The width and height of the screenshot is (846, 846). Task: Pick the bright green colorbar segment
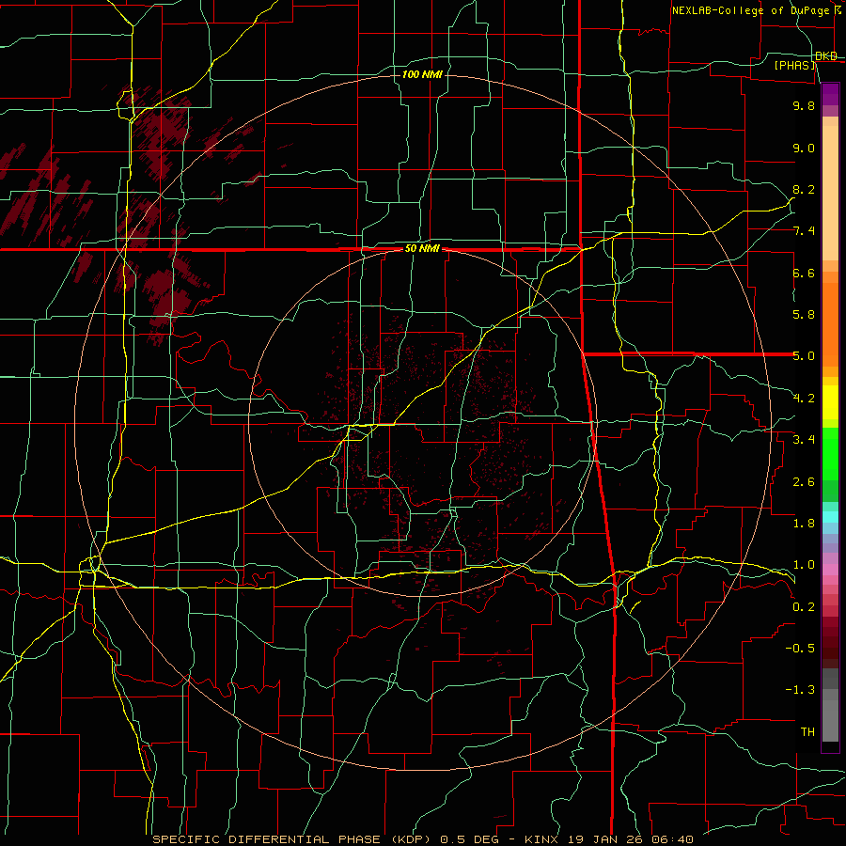tap(830, 453)
